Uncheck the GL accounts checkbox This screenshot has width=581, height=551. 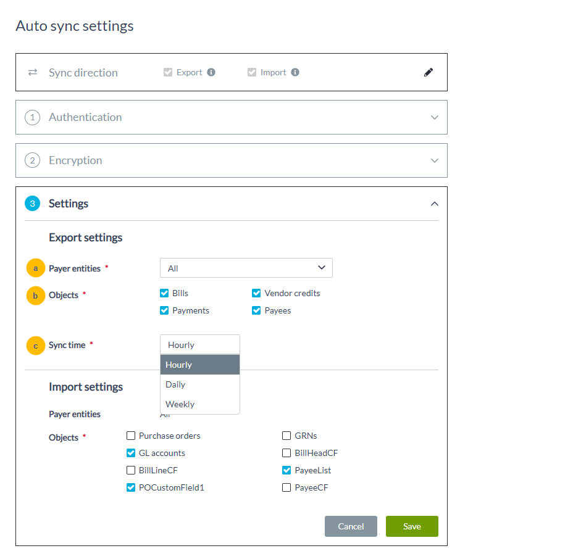click(131, 453)
